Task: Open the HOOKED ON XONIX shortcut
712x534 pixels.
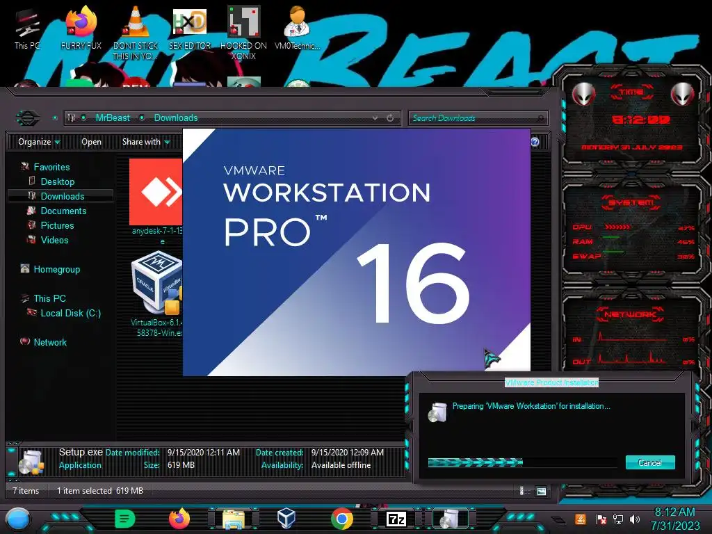Action: point(243,33)
